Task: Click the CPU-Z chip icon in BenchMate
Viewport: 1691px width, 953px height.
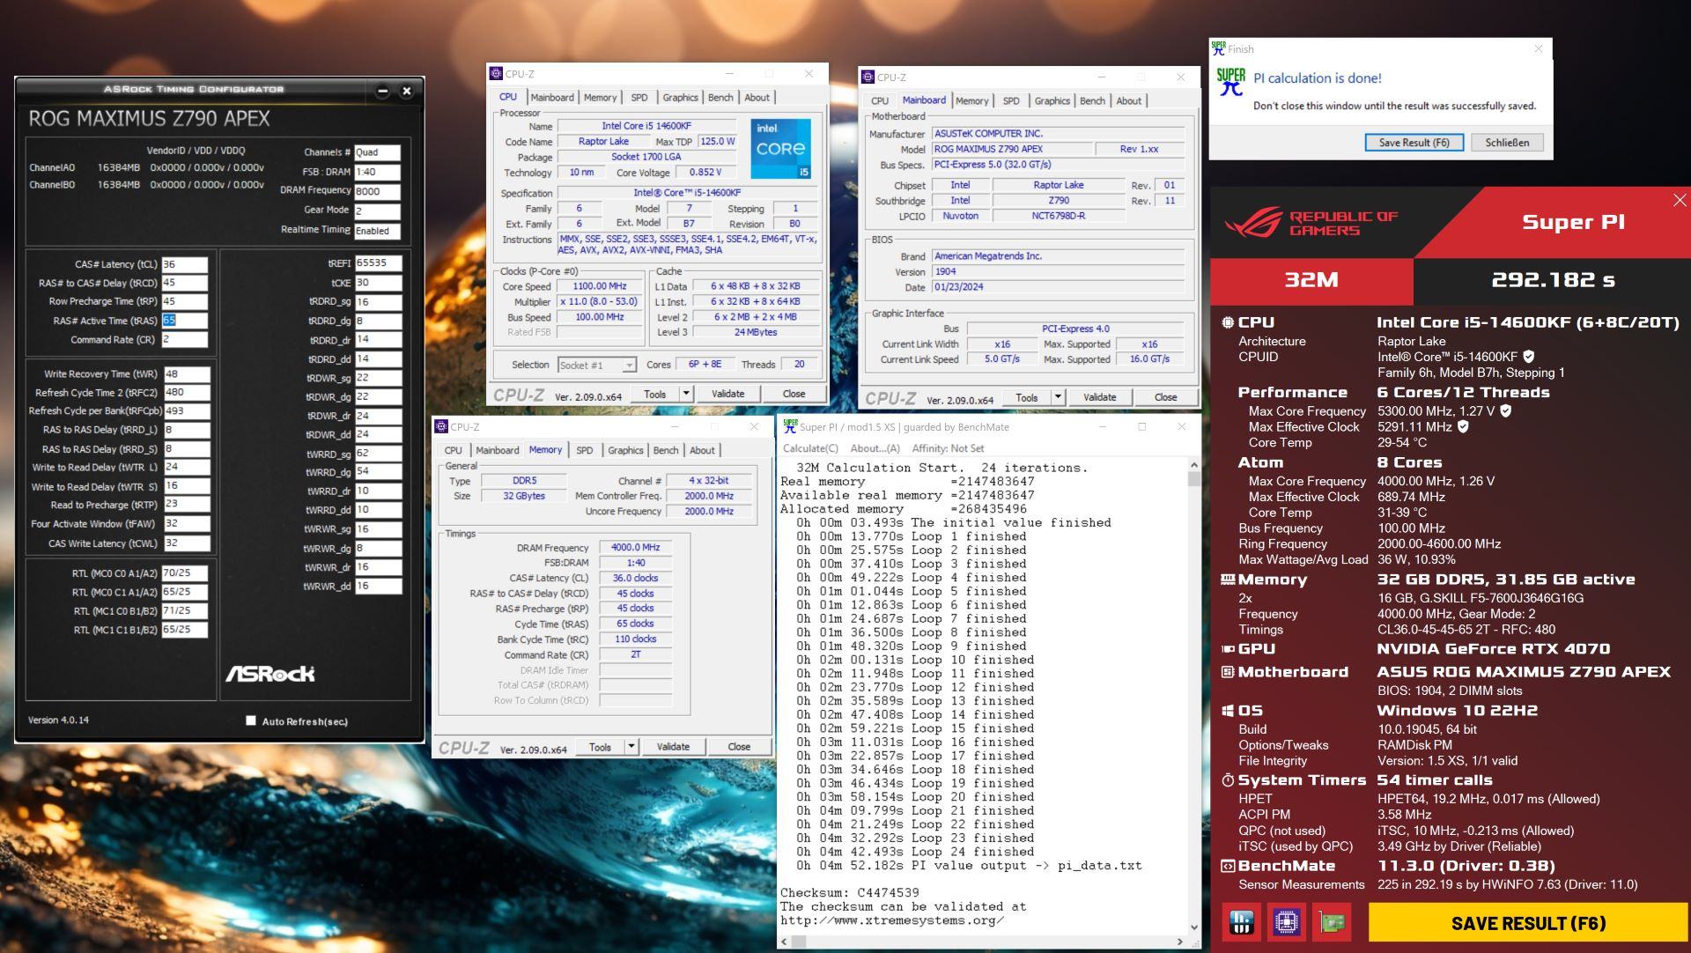Action: (1286, 923)
